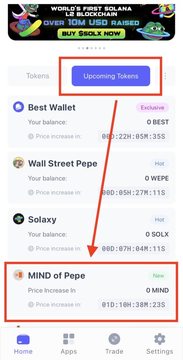The image size is (183, 360).
Task: Tap the clock icon in the Solaxy row
Action: (31, 249)
